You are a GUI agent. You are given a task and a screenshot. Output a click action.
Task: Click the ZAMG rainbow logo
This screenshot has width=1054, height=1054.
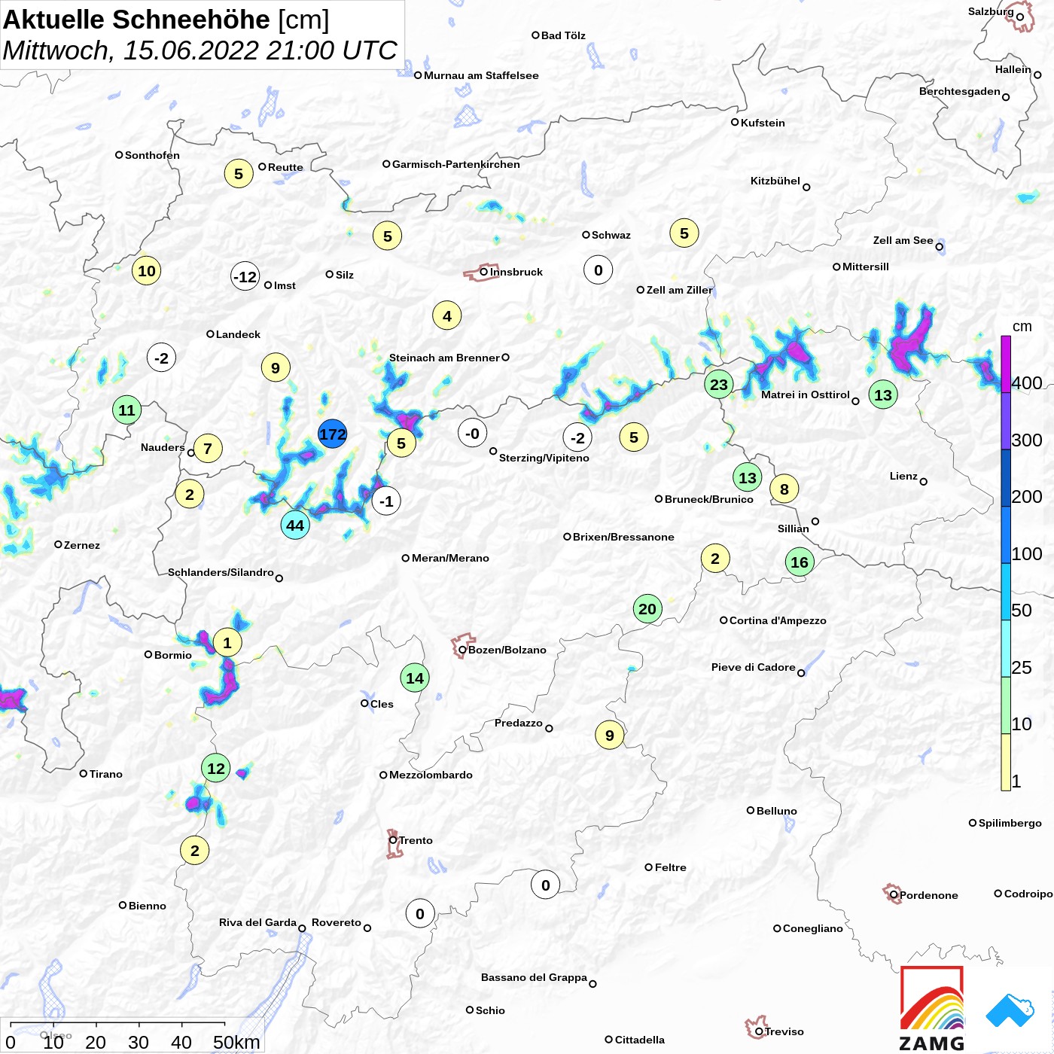(x=932, y=1009)
